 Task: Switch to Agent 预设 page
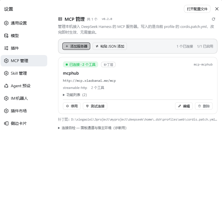point(24,86)
